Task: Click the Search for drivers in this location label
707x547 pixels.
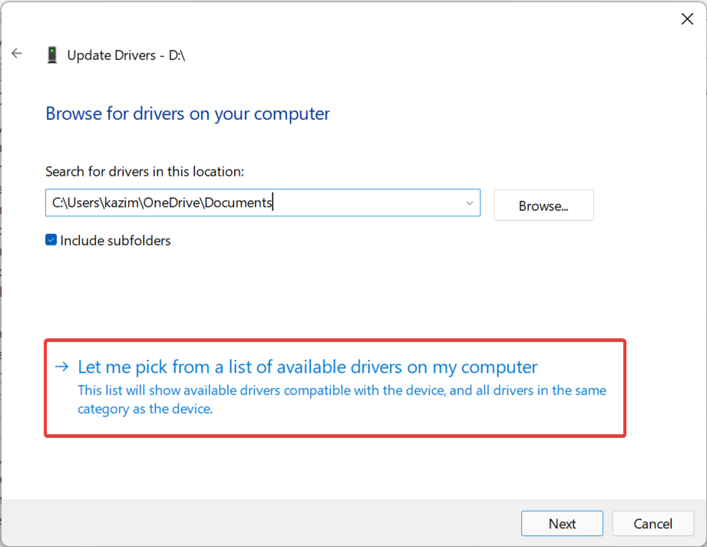Action: pyautogui.click(x=144, y=171)
